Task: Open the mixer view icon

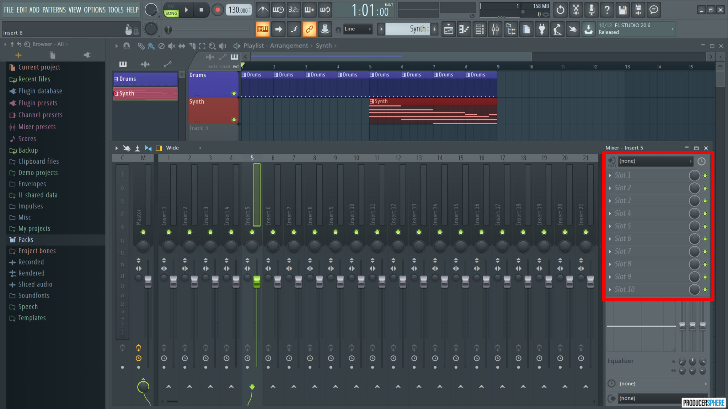Action: coord(495,29)
